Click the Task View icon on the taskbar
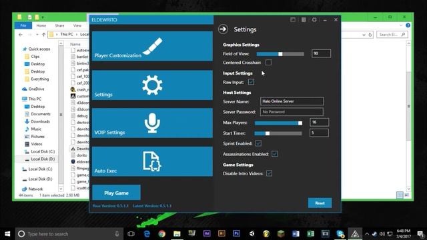 coord(131,234)
